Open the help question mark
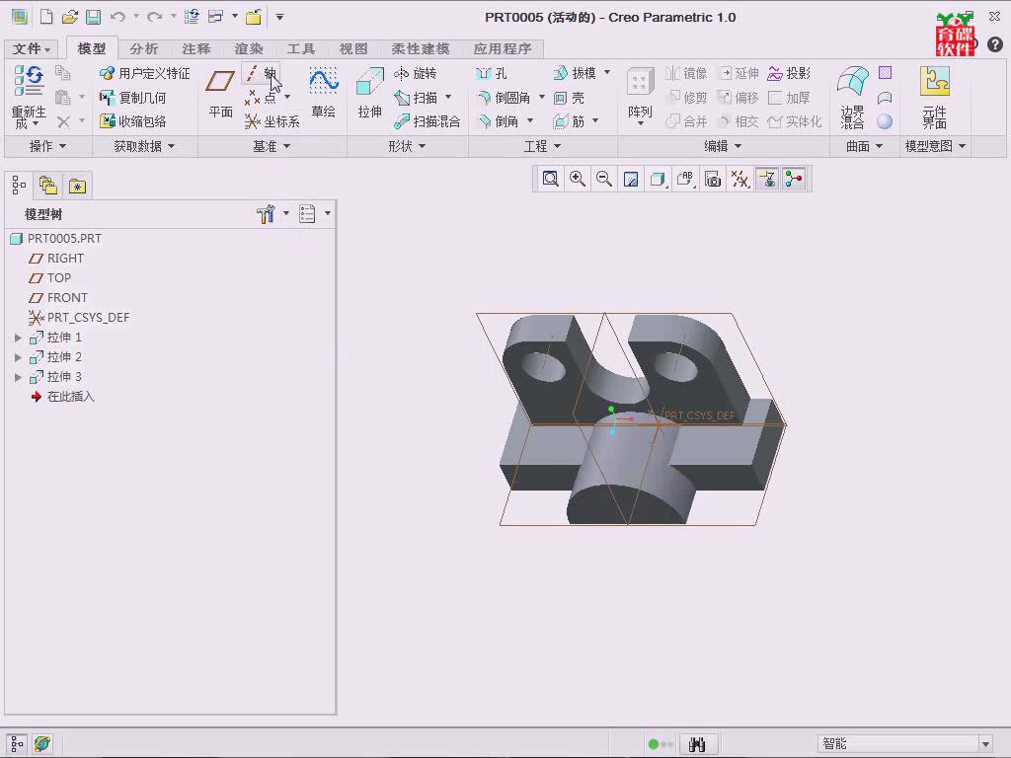The width and height of the screenshot is (1011, 758). (995, 43)
